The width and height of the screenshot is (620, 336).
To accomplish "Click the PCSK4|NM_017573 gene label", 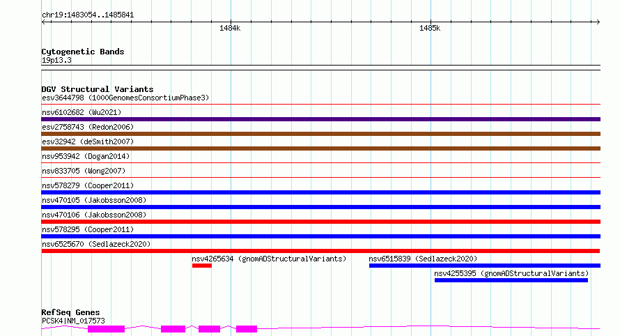I will tap(73, 321).
